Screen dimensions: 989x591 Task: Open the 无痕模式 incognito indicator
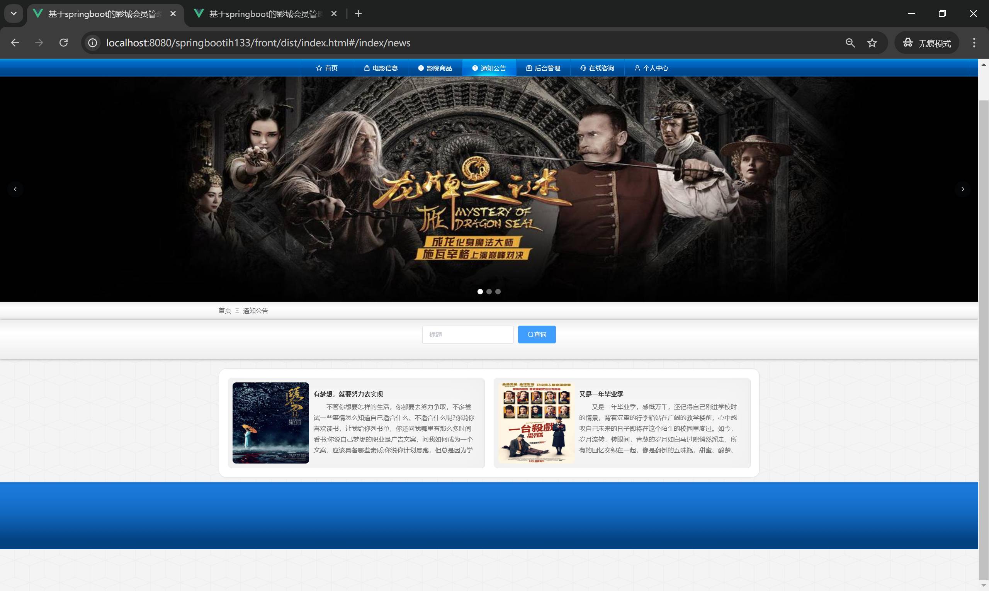(926, 42)
